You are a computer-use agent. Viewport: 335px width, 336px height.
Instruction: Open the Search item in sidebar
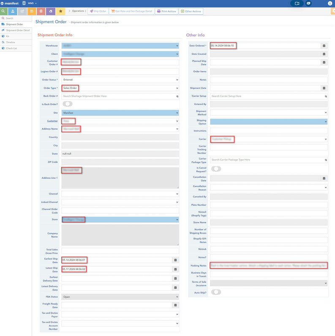tap(16, 18)
